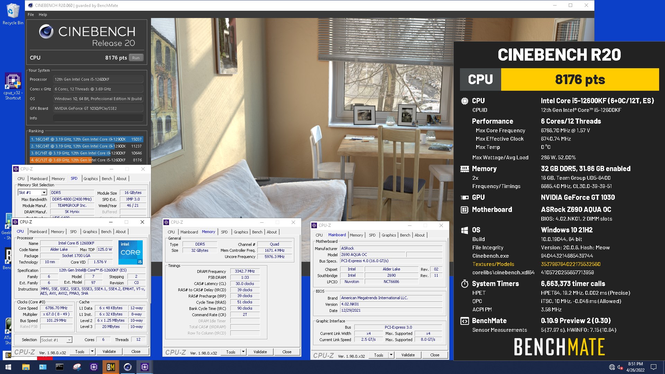The width and height of the screenshot is (665, 374).
Task: Switch to BenchMate in the taskbar
Action: click(111, 367)
